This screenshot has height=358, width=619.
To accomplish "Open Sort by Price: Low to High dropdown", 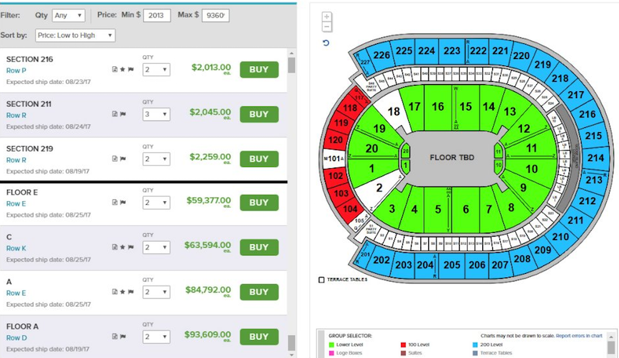I will coord(75,35).
